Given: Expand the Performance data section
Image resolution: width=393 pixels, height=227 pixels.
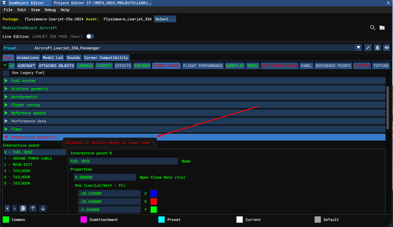Looking at the screenshot, I should click(x=194, y=121).
